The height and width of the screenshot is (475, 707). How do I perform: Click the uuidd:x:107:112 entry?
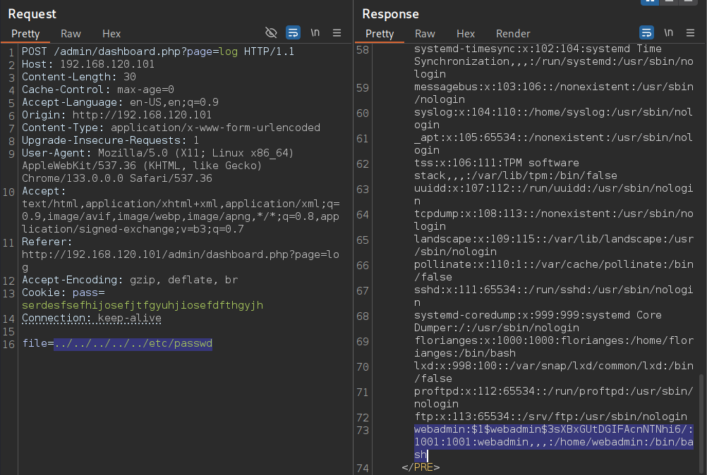click(x=554, y=195)
